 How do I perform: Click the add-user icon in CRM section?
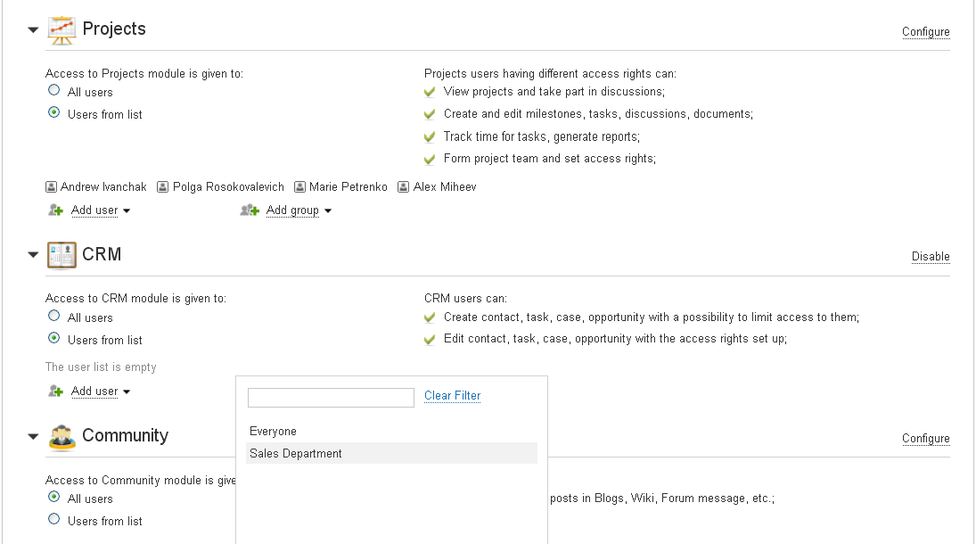(x=56, y=392)
